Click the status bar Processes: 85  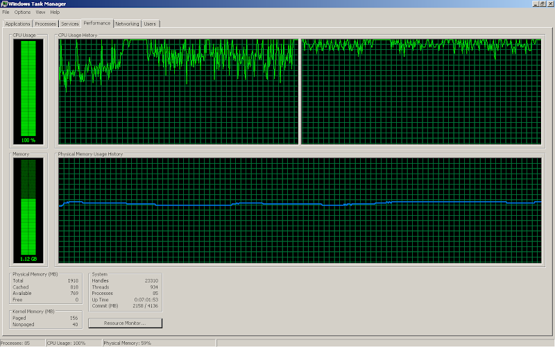point(15,343)
